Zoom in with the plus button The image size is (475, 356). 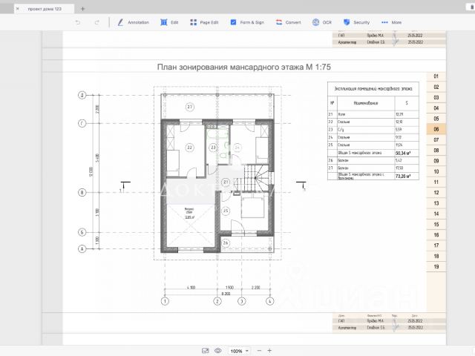[269, 350]
